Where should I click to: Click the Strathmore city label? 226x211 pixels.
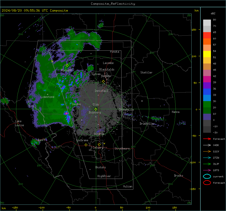coord(122,149)
